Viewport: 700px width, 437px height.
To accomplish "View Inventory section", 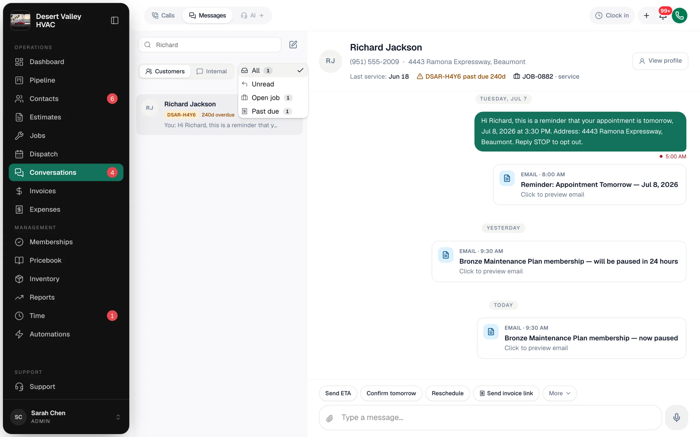I will tap(66, 279).
